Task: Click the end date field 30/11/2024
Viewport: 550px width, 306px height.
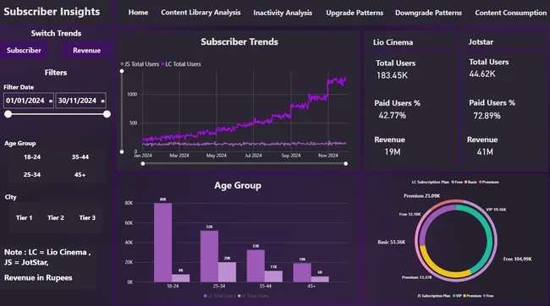Action: point(80,101)
